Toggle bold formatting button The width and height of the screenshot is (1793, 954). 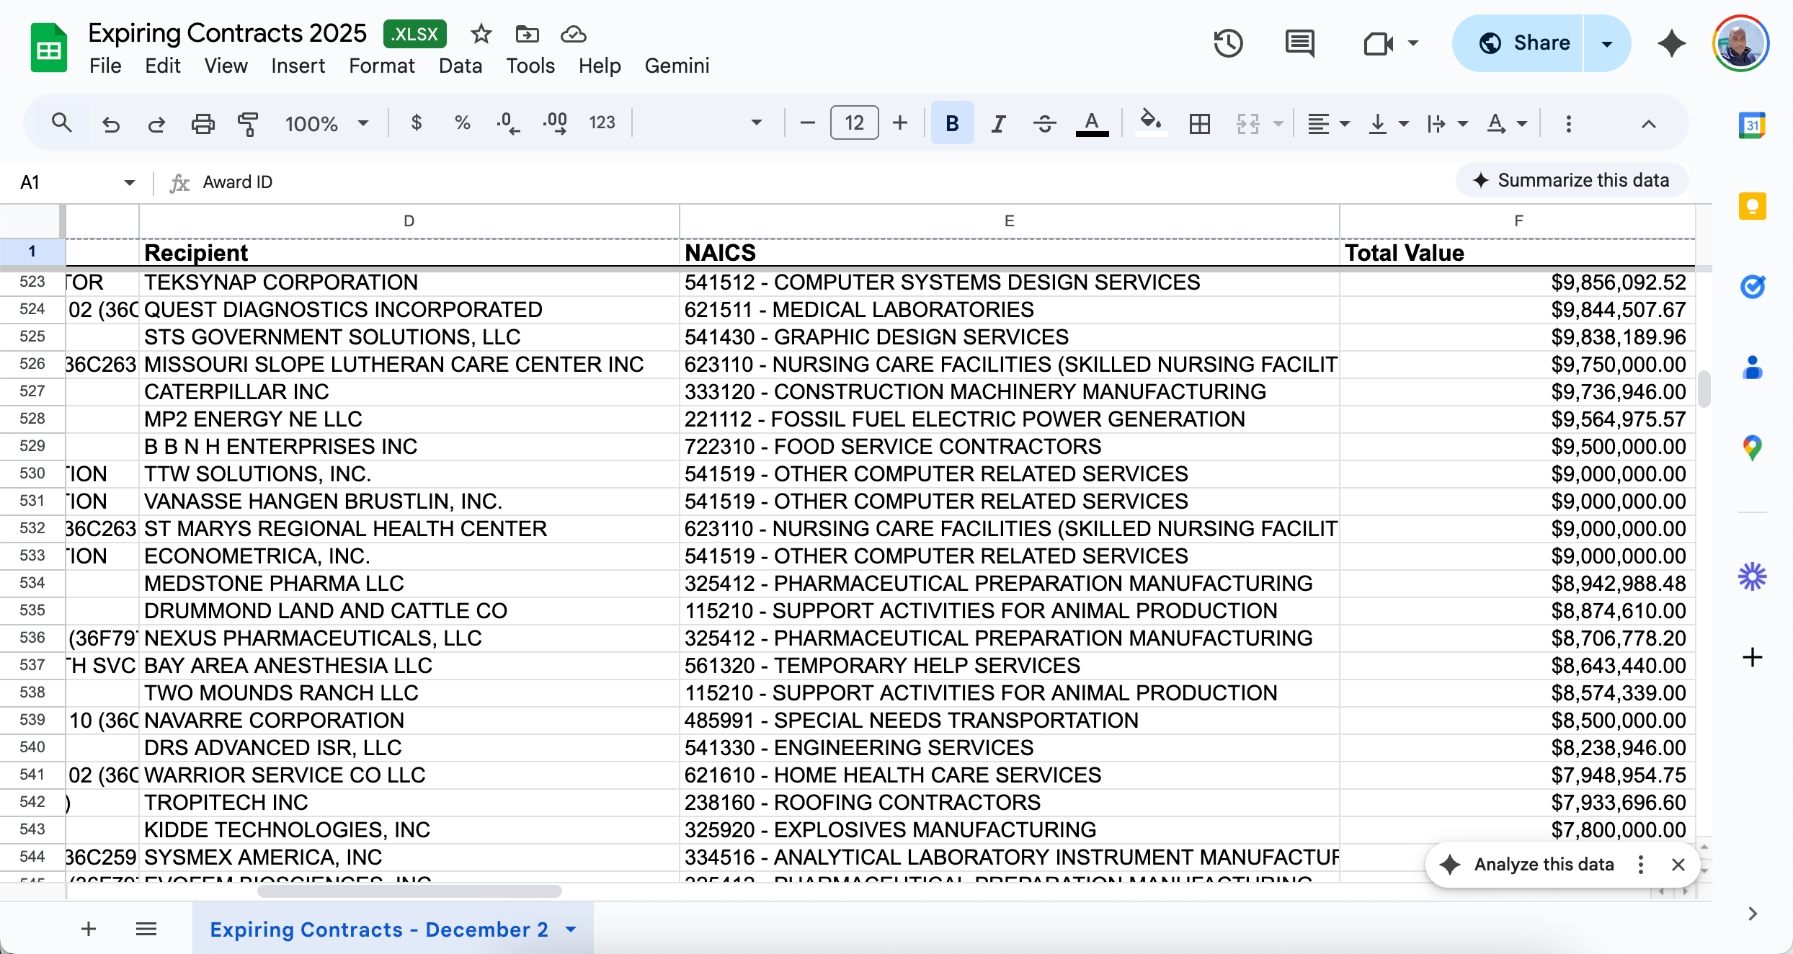pos(952,124)
